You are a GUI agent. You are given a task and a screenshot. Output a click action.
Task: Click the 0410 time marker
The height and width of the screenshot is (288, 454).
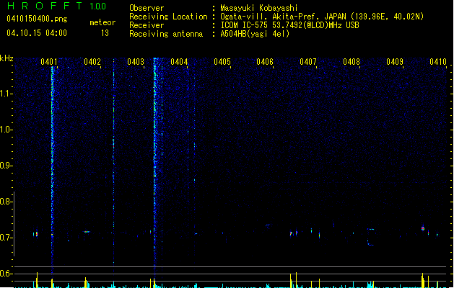[x=438, y=62]
